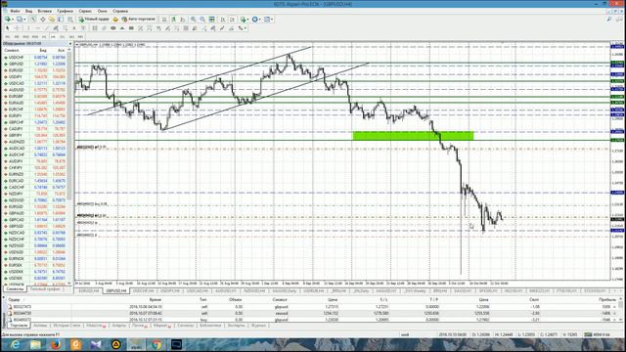The width and height of the screenshot is (626, 352).
Task: Select the equidistant channel tool
Action: click(56, 28)
